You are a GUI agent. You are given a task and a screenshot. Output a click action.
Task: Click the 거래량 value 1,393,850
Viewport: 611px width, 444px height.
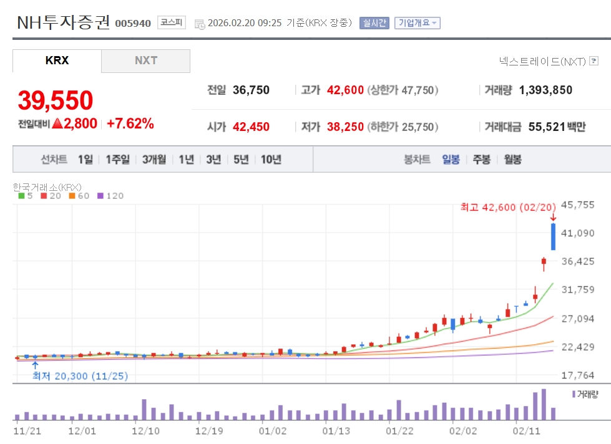pyautogui.click(x=545, y=90)
